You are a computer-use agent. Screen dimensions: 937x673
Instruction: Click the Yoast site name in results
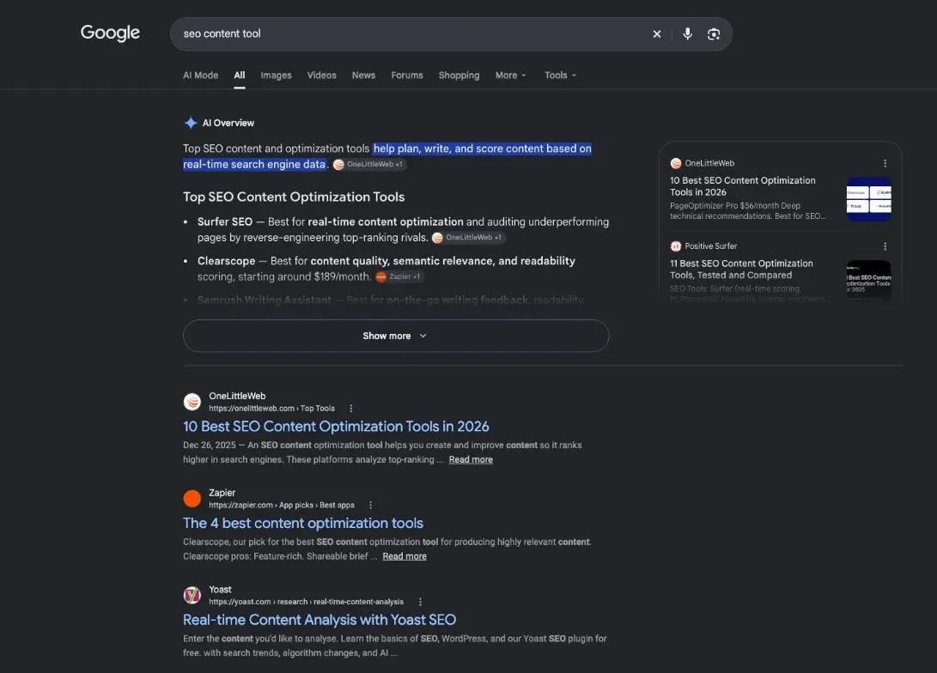(x=220, y=590)
